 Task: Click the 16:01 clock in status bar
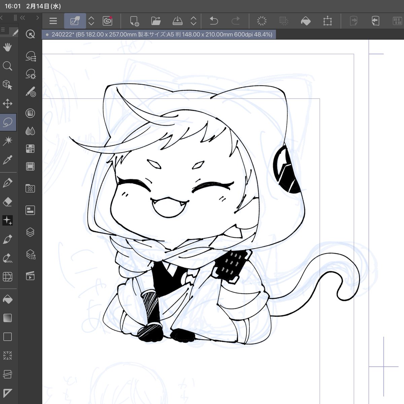coord(13,6)
